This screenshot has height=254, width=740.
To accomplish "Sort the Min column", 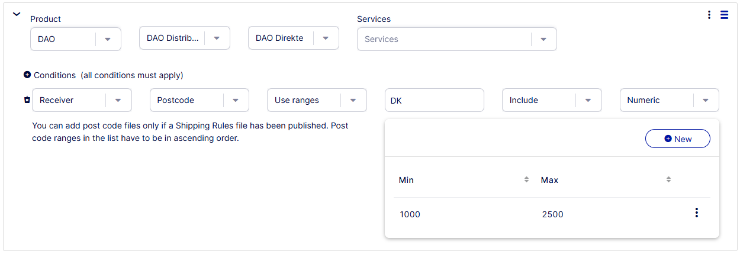I will pos(526,179).
